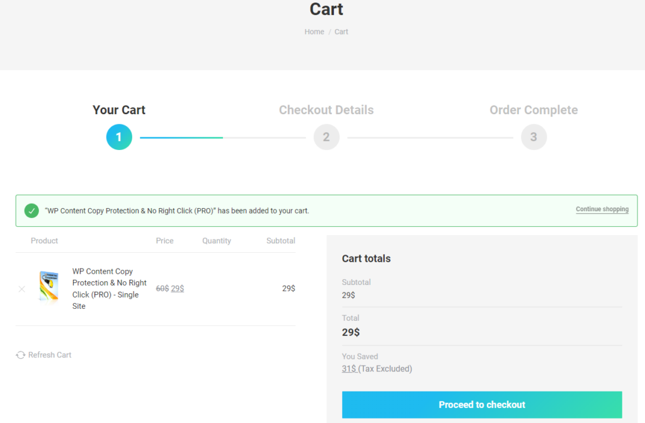Open the Order Complete step label
This screenshot has height=423, width=645.
click(x=534, y=110)
